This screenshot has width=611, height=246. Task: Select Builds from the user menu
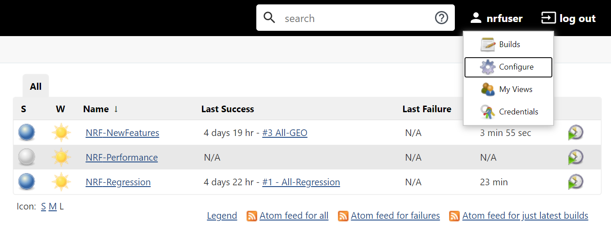click(x=508, y=44)
